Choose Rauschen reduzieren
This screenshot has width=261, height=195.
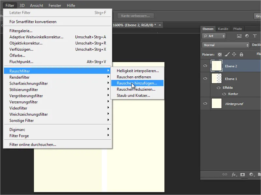point(137,89)
